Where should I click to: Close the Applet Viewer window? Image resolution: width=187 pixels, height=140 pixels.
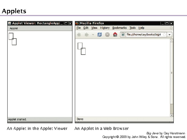coord(70,23)
